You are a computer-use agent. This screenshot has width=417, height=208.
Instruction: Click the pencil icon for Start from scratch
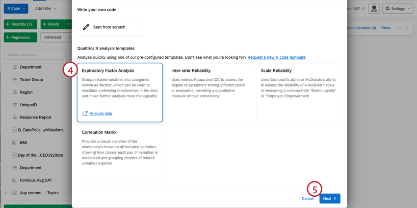click(x=86, y=27)
